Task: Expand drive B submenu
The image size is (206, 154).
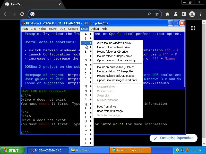Action: pyautogui.click(x=87, y=38)
